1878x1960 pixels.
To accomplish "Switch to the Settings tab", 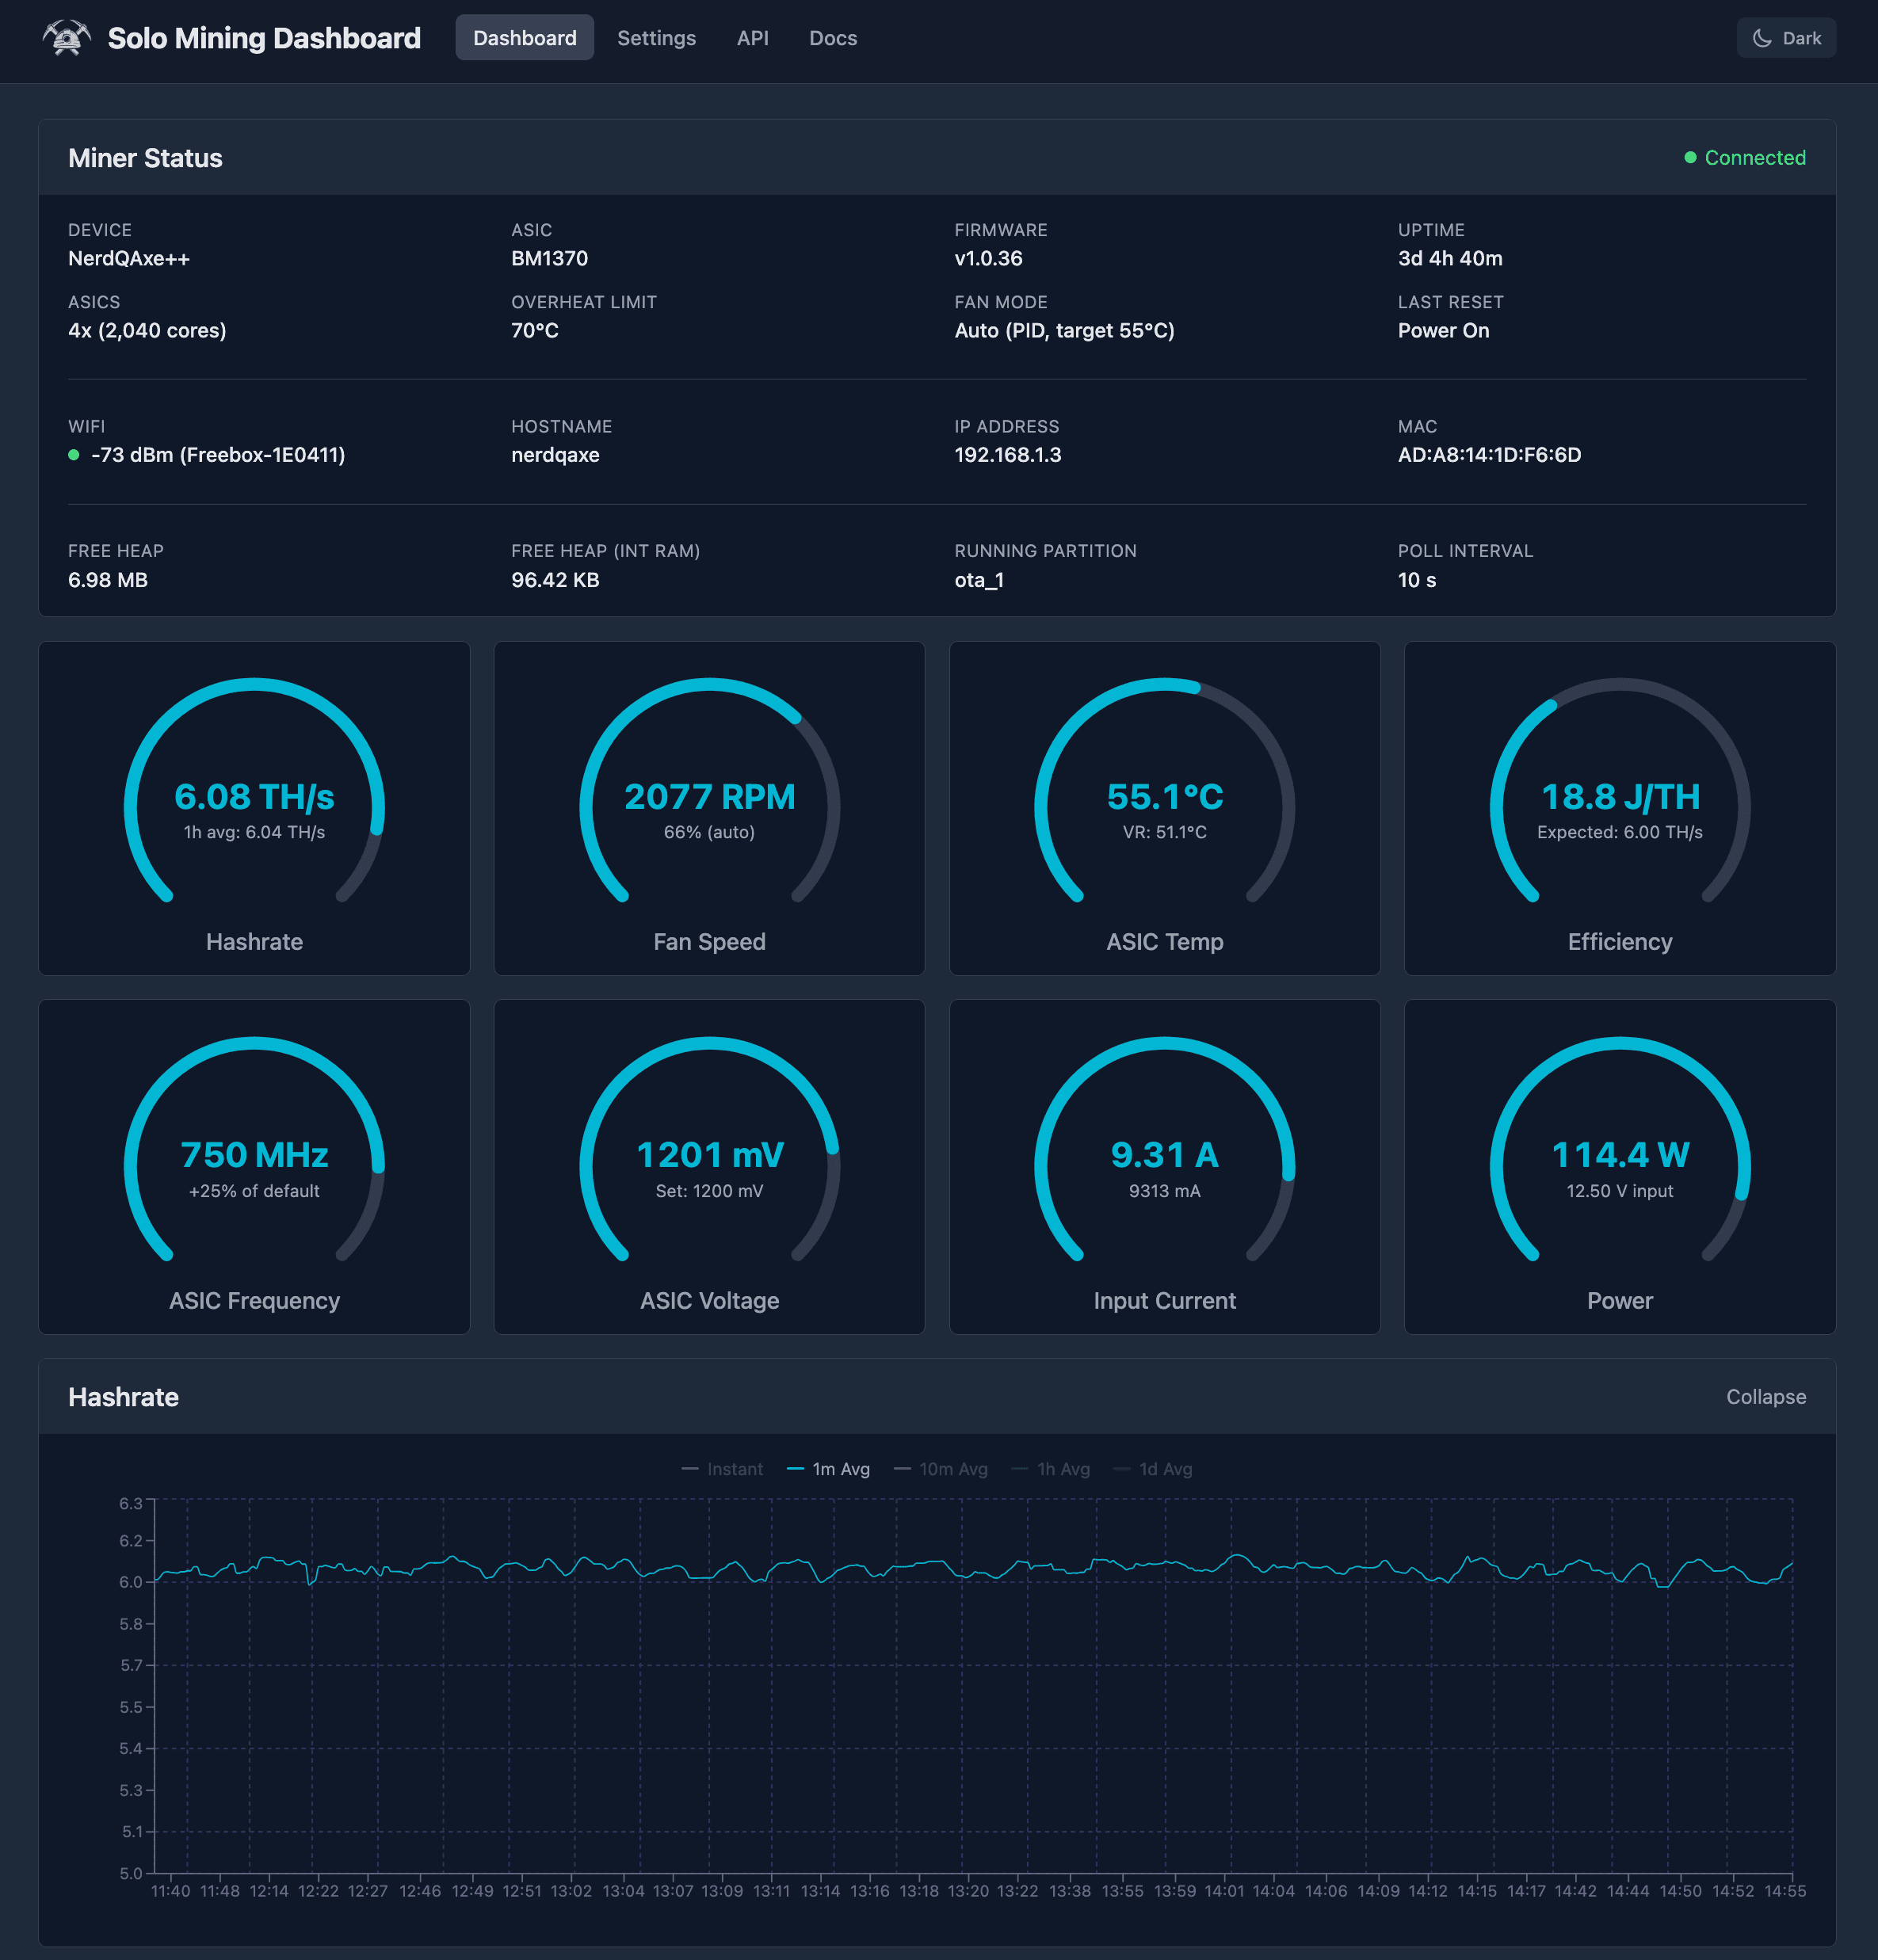I will tap(656, 38).
